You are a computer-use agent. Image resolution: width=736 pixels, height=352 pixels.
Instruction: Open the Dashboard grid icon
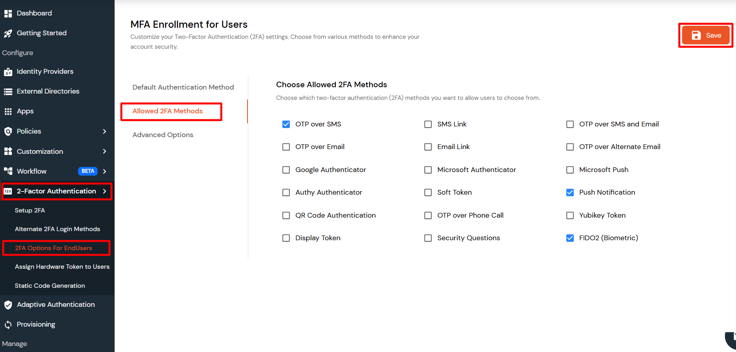pyautogui.click(x=8, y=13)
